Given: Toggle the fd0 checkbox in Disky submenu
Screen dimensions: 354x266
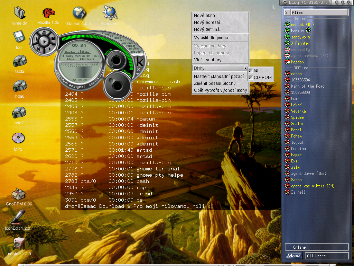Looking at the screenshot, I should click(x=251, y=71).
